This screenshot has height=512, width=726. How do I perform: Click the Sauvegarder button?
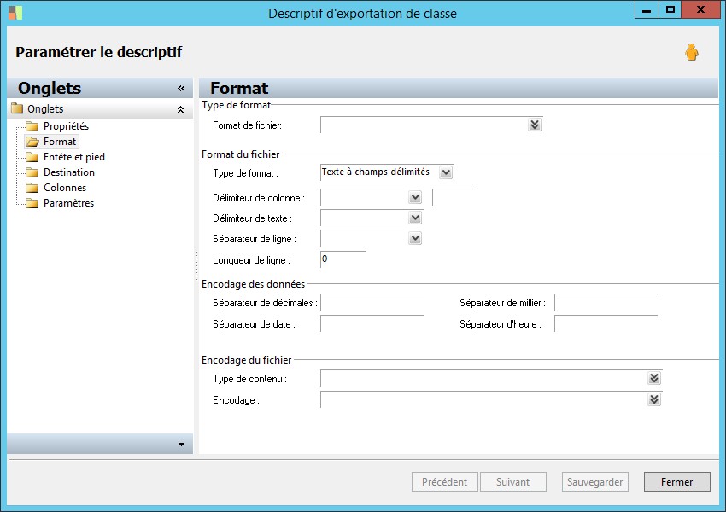[x=595, y=482]
